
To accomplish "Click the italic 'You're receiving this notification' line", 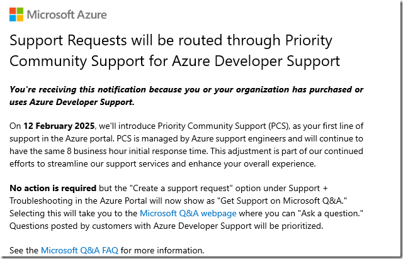I will [x=186, y=89].
